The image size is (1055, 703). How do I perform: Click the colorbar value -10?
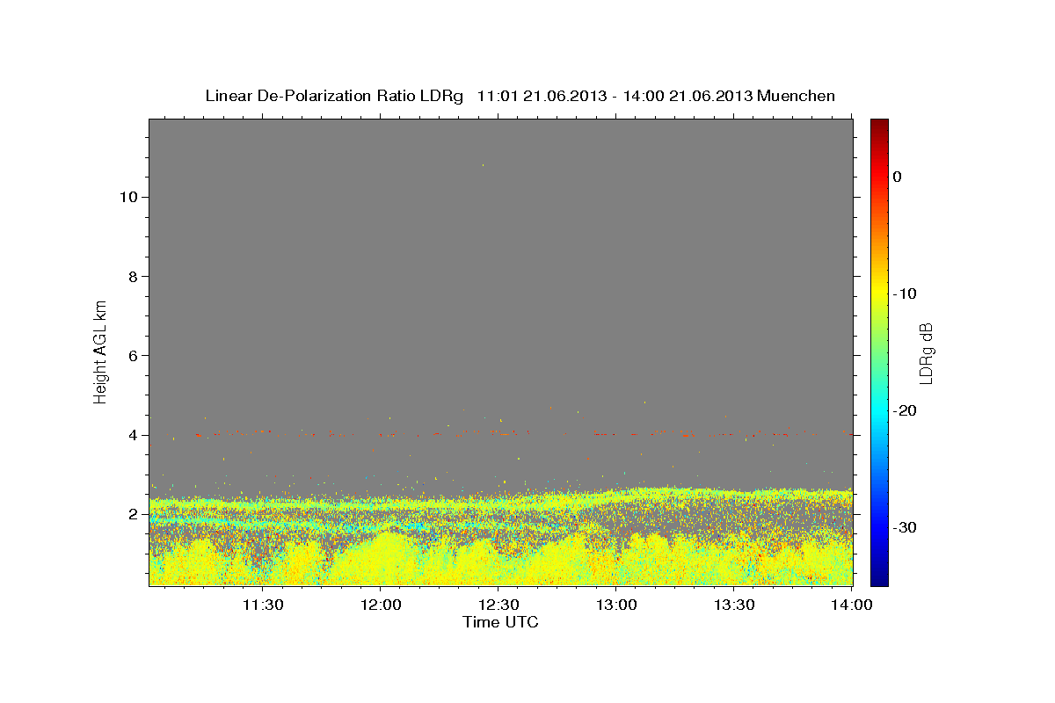pos(905,294)
